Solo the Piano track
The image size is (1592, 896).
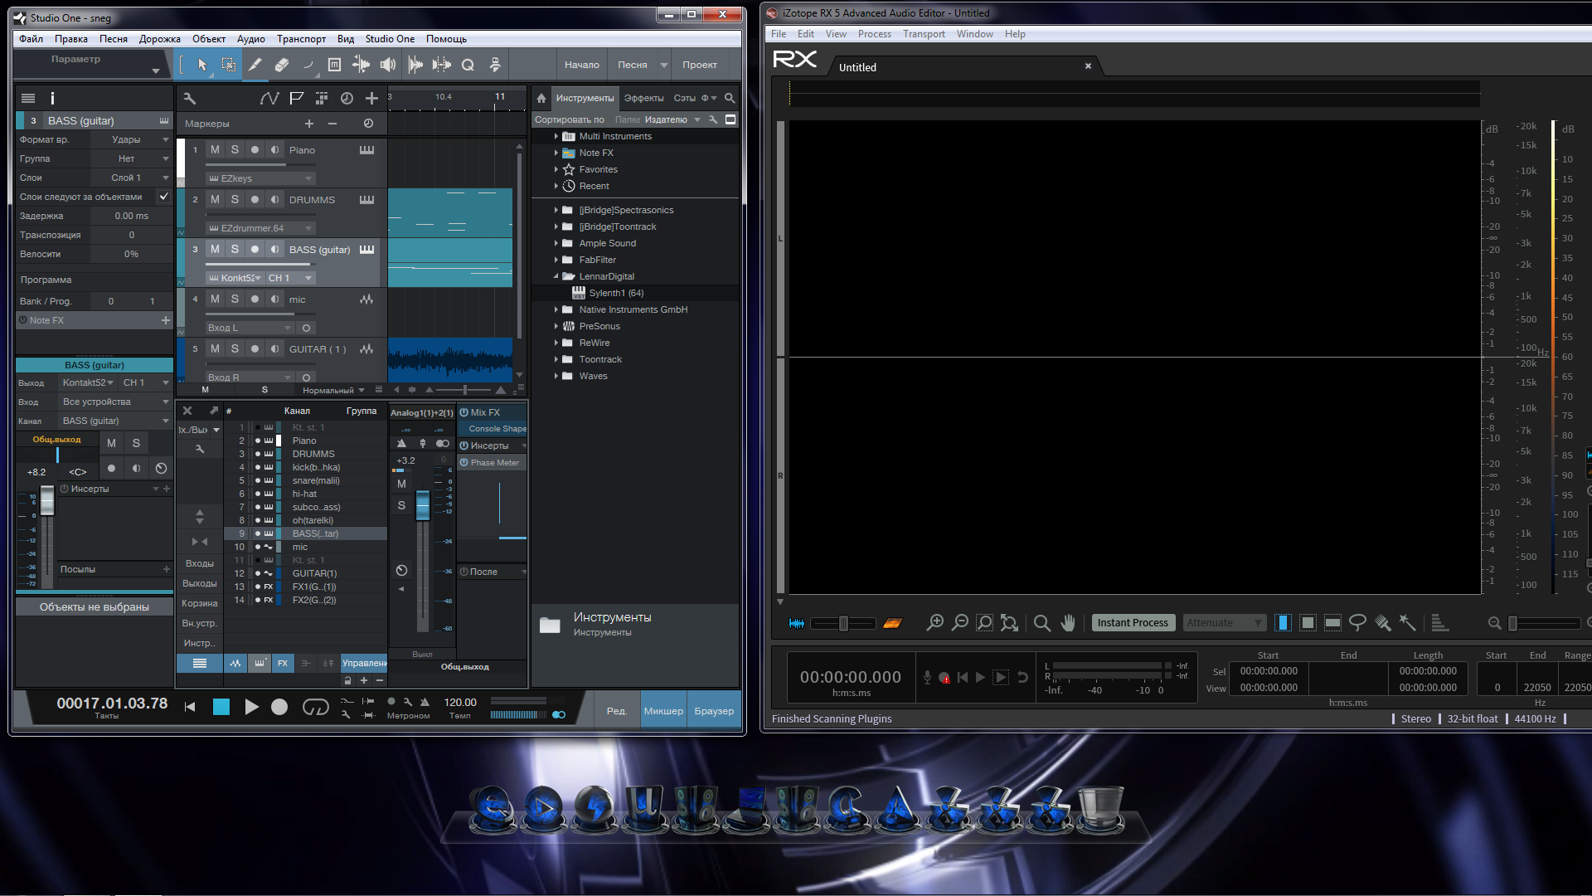tap(235, 150)
